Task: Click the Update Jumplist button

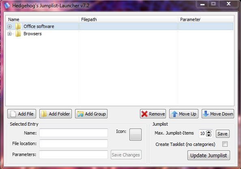Action: [209, 155]
